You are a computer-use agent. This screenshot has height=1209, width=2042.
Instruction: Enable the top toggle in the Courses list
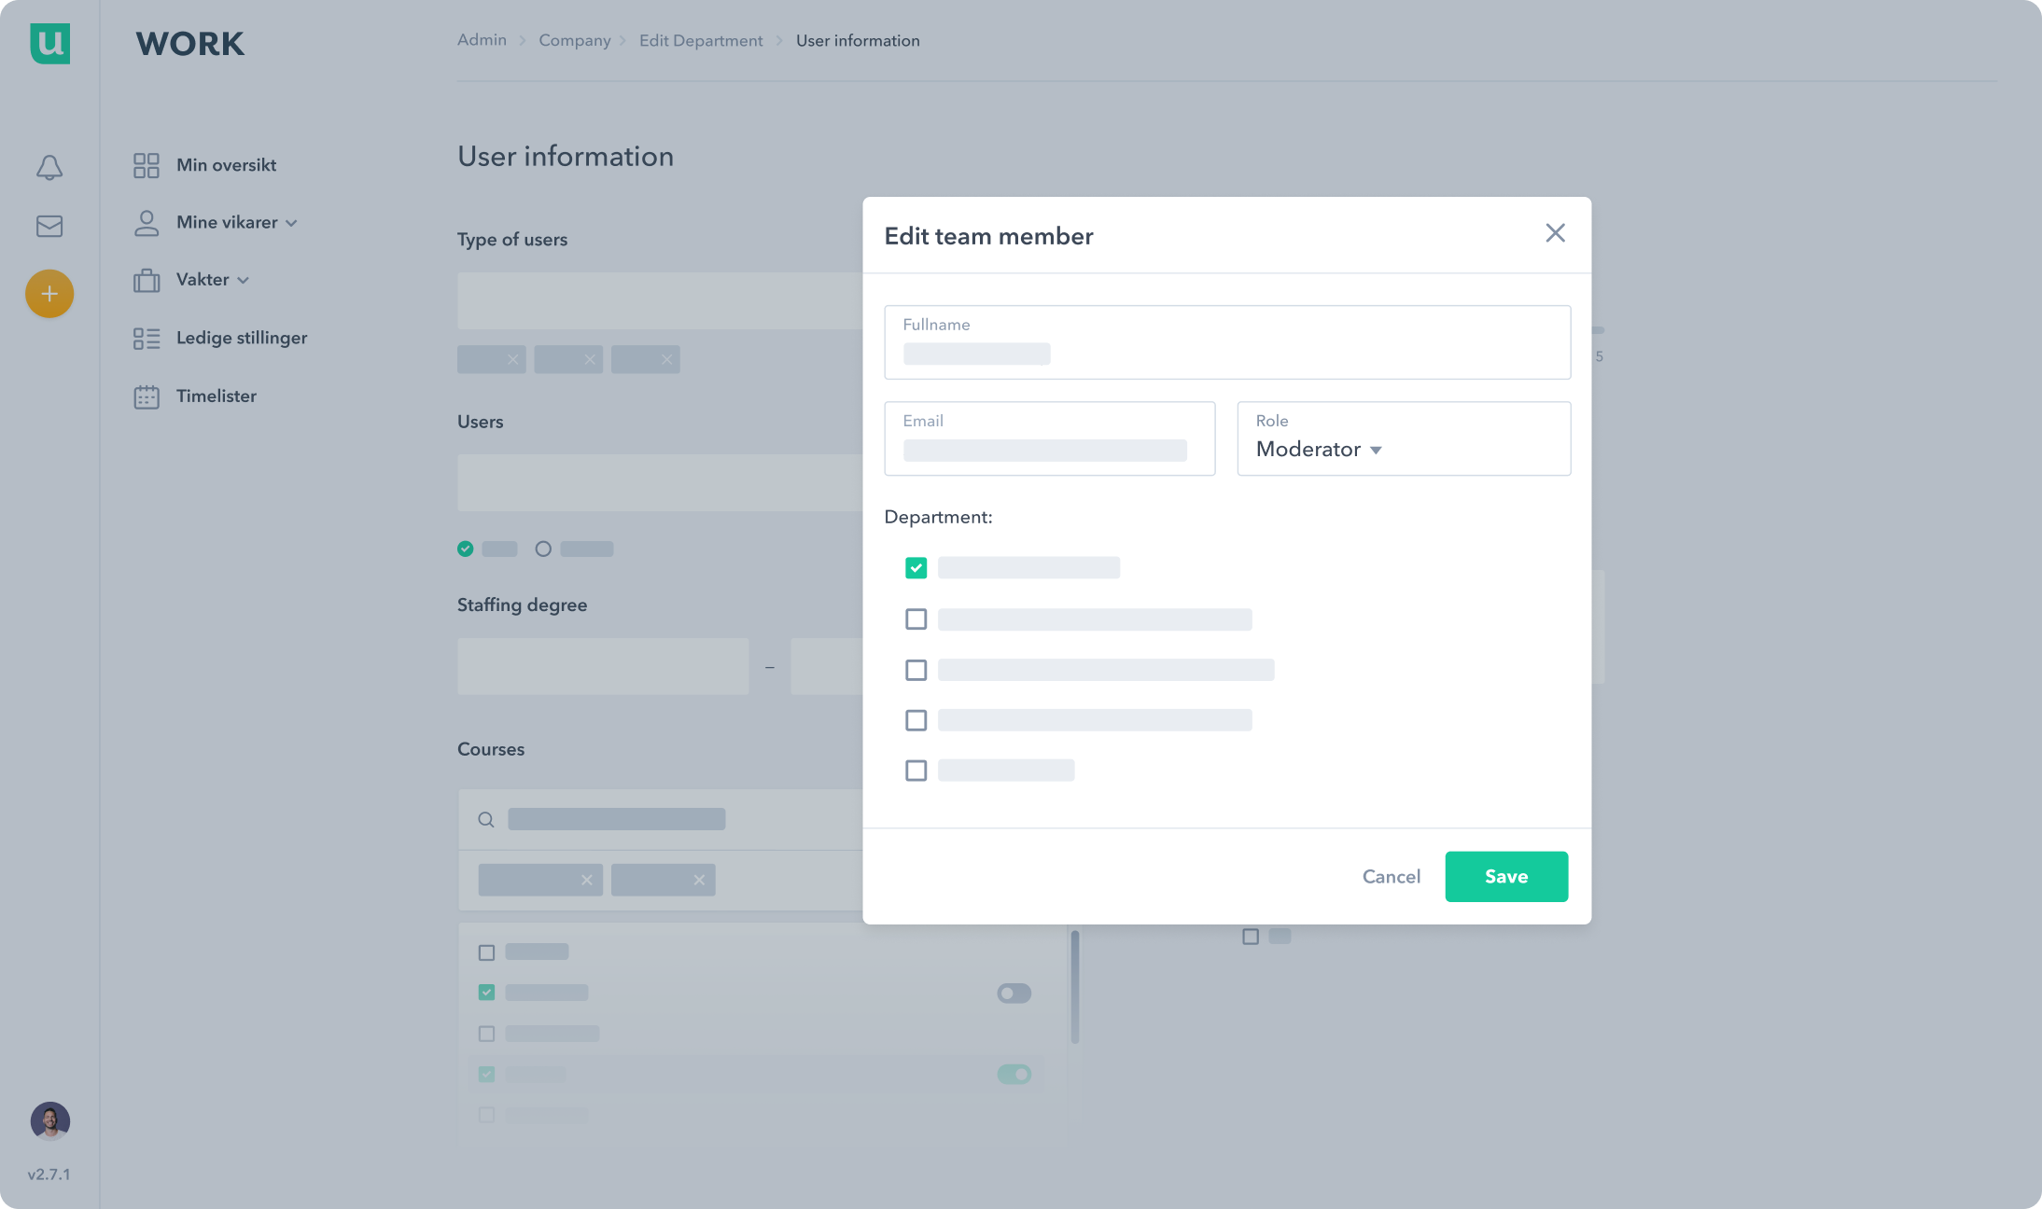1014,994
